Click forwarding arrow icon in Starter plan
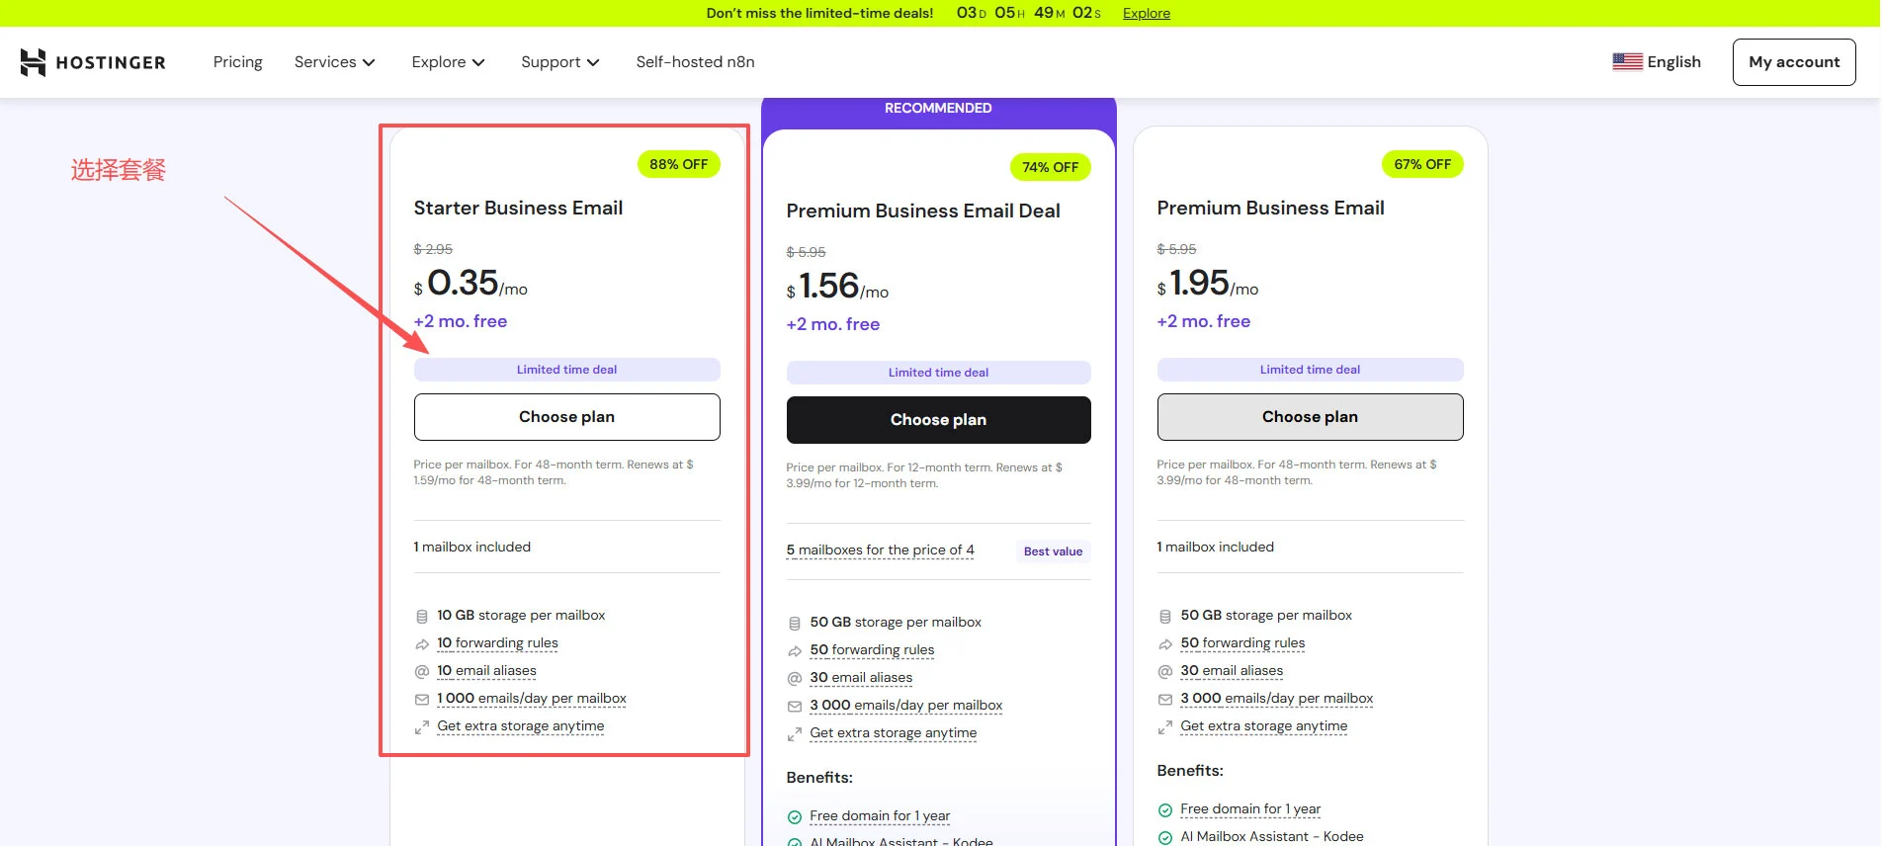The width and height of the screenshot is (1882, 846). (422, 643)
